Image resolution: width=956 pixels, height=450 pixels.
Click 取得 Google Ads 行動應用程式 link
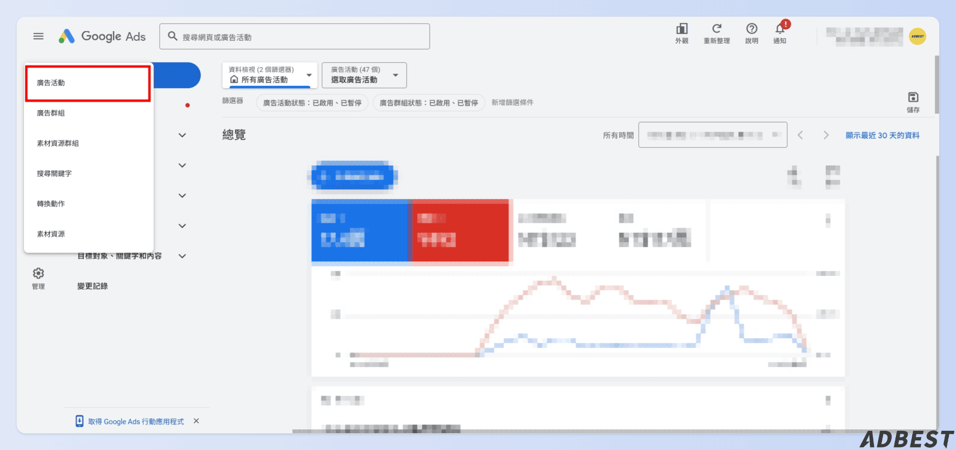[136, 422]
